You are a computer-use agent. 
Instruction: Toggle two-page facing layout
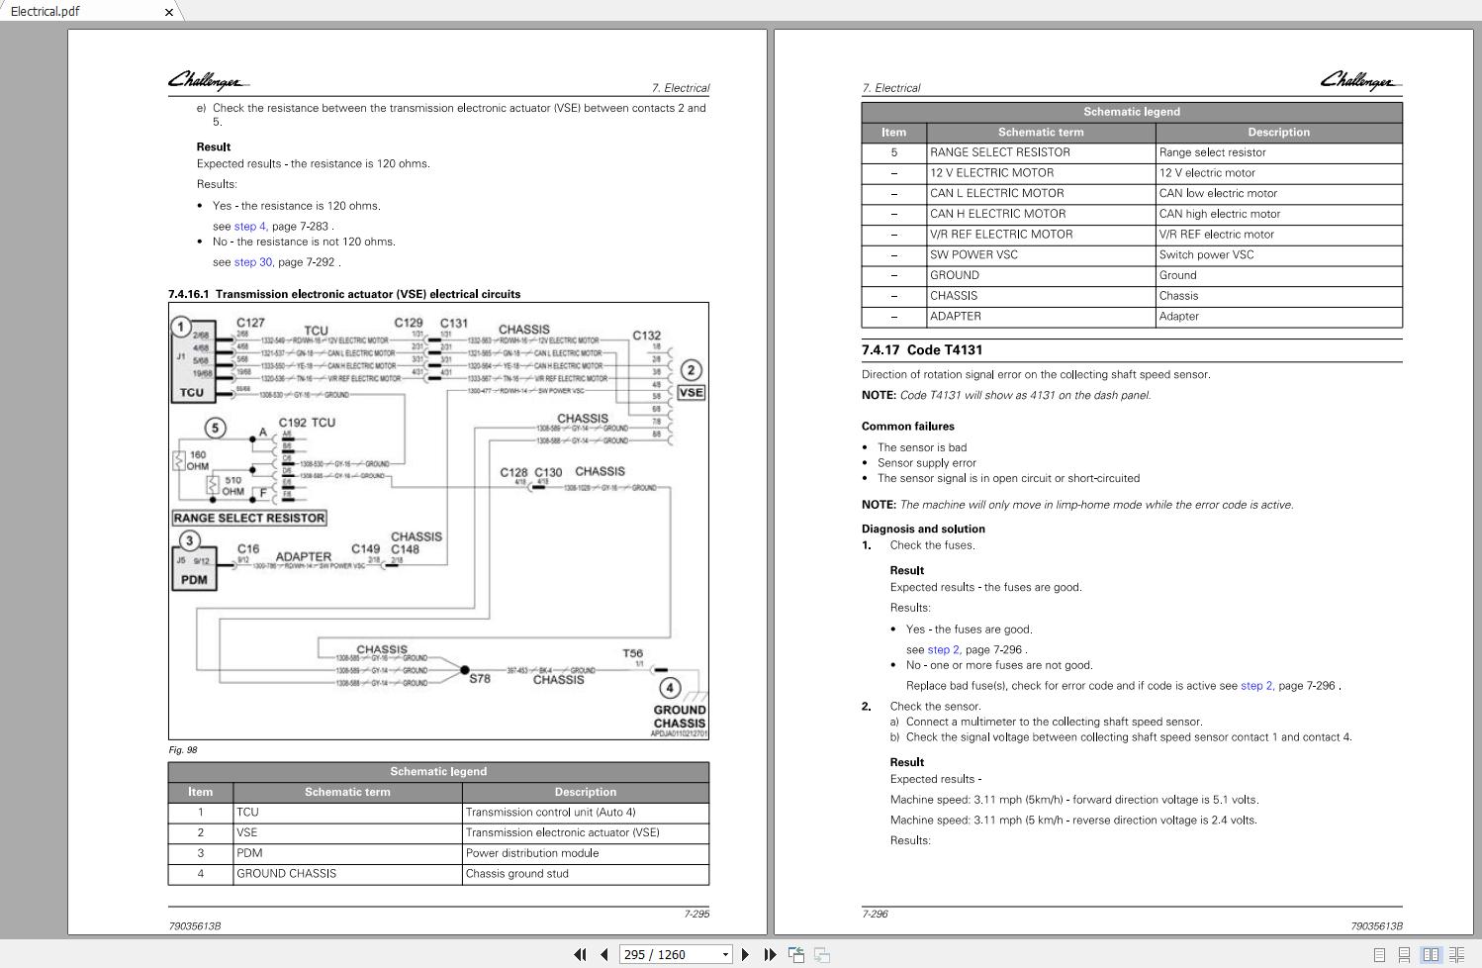(x=1431, y=955)
